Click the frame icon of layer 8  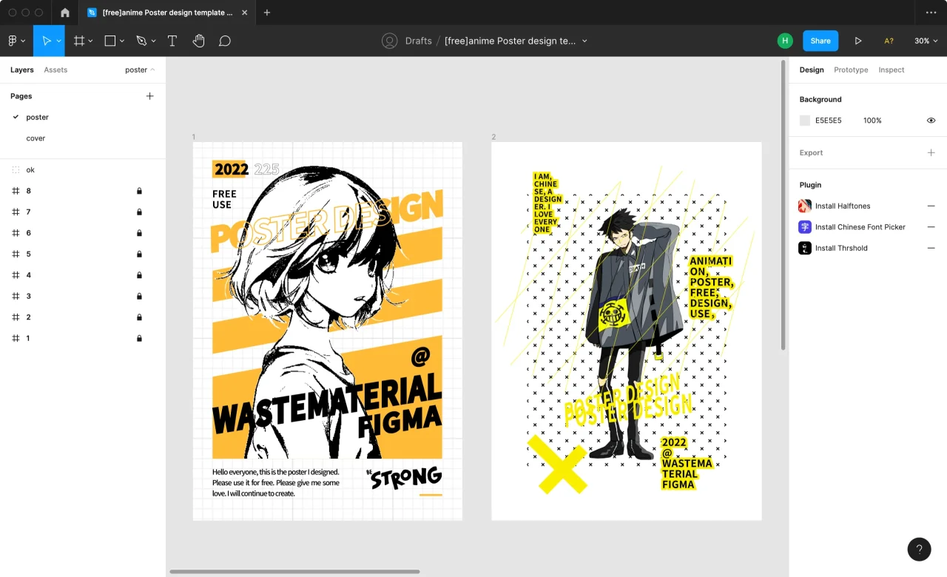pyautogui.click(x=16, y=191)
